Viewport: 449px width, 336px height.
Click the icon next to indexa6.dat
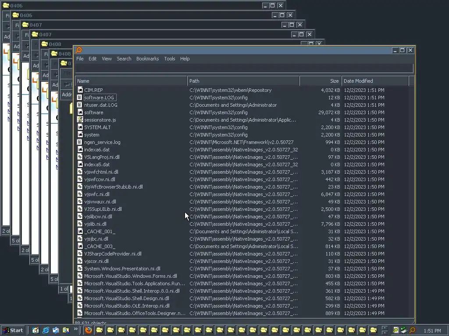(x=80, y=150)
